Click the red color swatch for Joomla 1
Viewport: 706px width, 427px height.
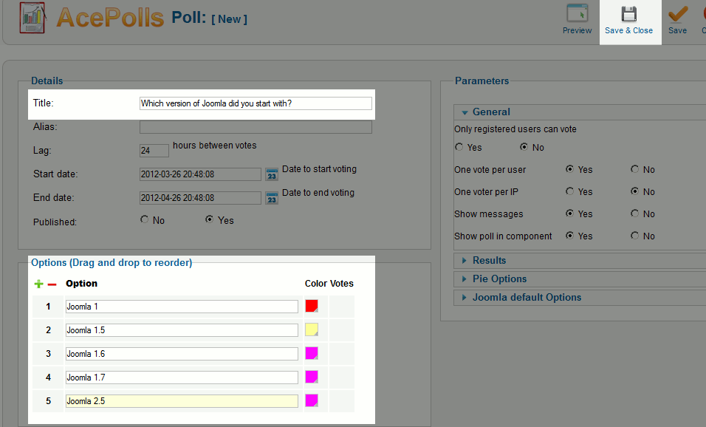click(312, 306)
